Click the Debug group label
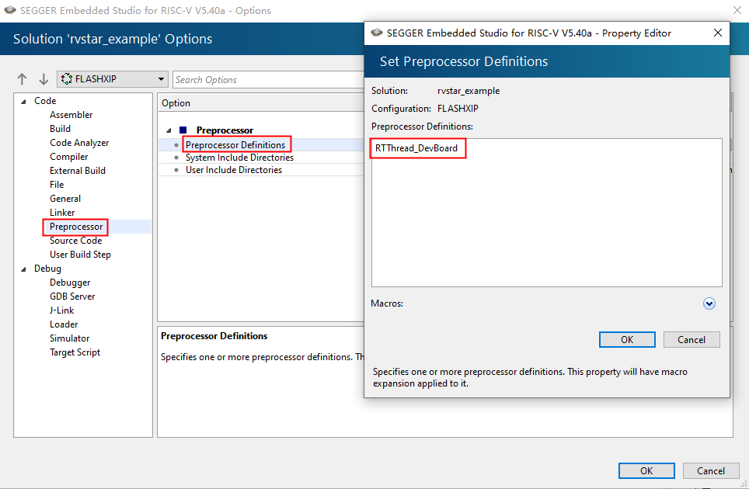This screenshot has height=489, width=749. [x=47, y=269]
